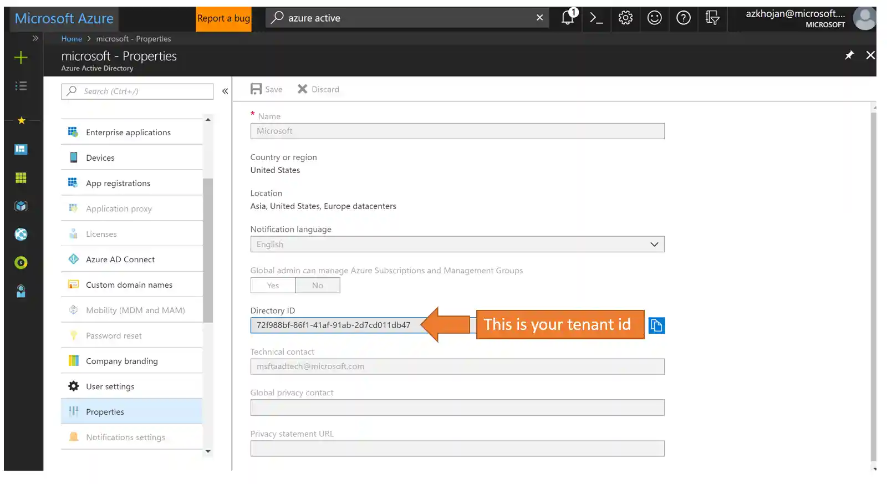This screenshot has height=484, width=887.
Task: Open Application proxy menu item
Action: 131,209
